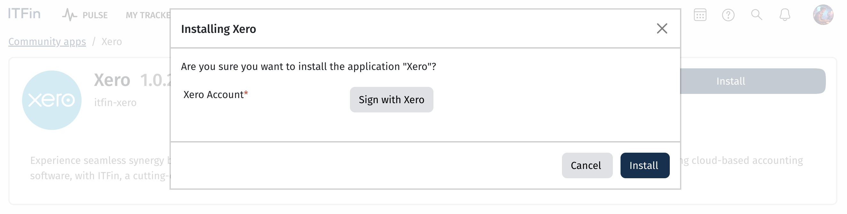847x214 pixels.
Task: Open the PULSE menu item
Action: click(x=95, y=15)
